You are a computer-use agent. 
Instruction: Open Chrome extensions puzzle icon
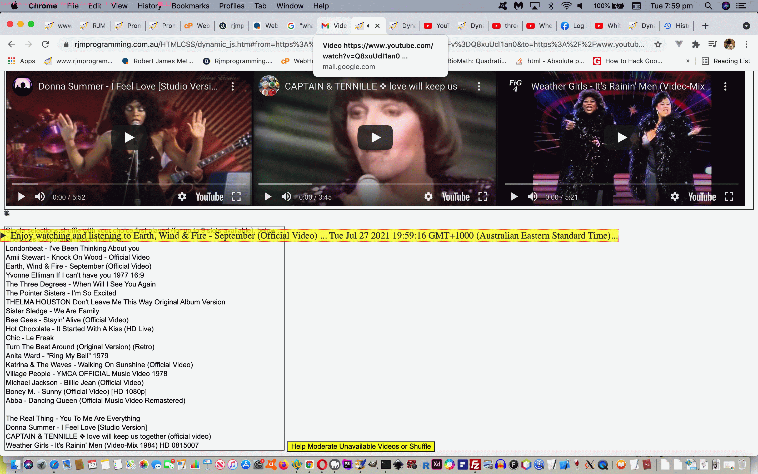click(696, 44)
